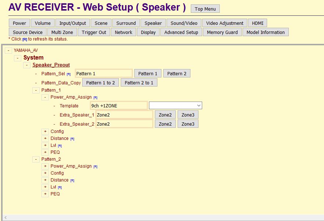Refresh Power_Amp_Assign status under Pattern_1
324x221 pixels.
point(95,98)
